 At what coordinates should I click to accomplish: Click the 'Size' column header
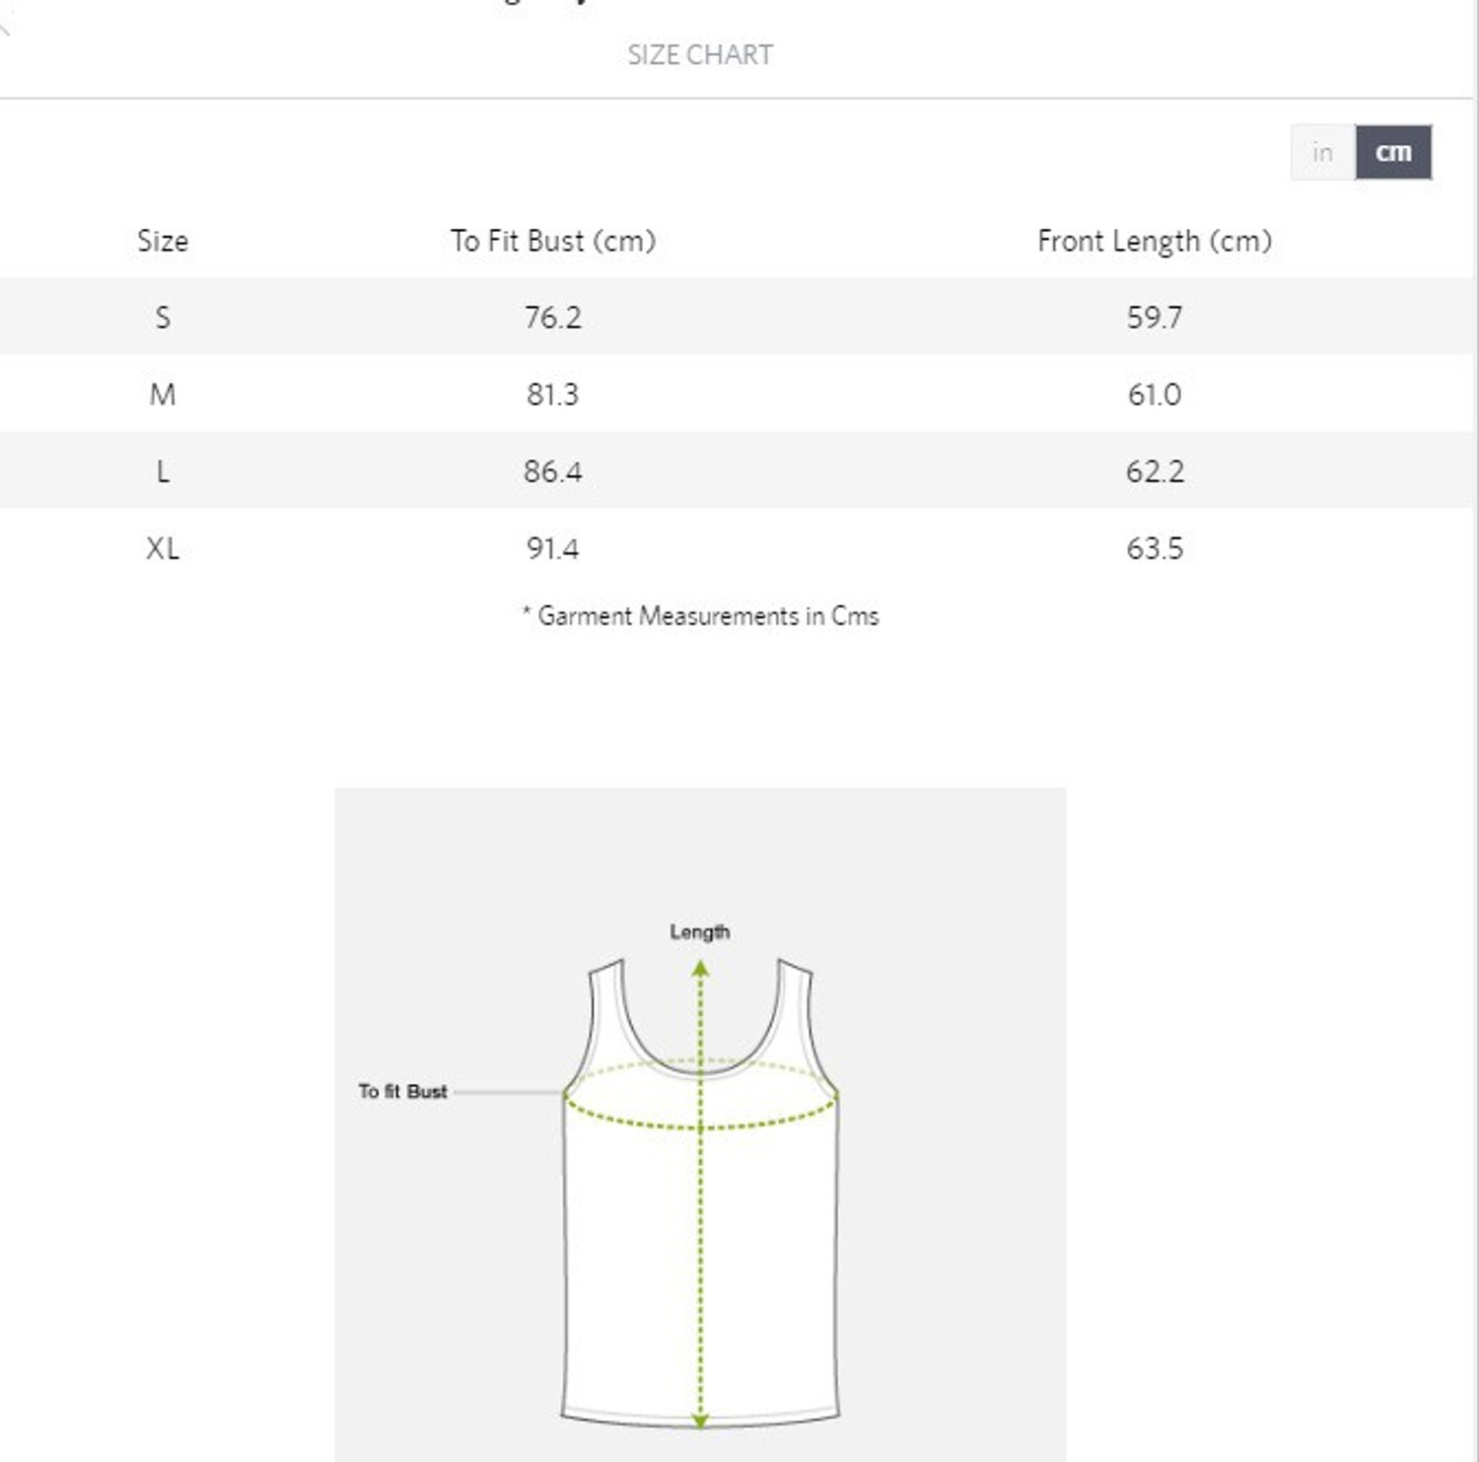point(163,241)
